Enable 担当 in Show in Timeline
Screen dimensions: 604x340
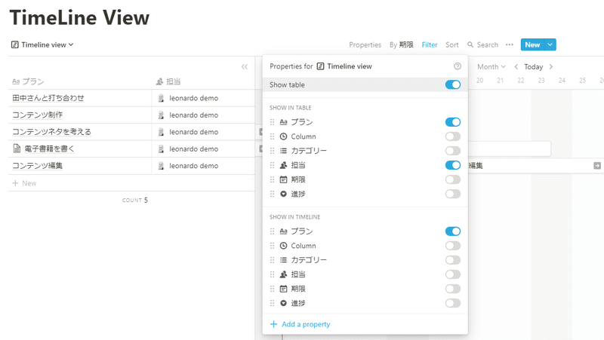(x=452, y=274)
